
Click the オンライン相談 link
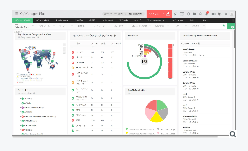coord(125,14)
